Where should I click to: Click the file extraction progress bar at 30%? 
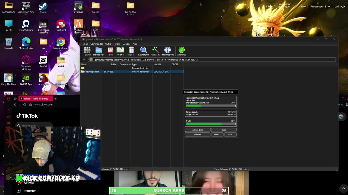click(211, 106)
